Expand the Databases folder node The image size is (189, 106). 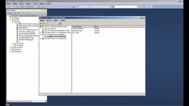coord(10,18)
